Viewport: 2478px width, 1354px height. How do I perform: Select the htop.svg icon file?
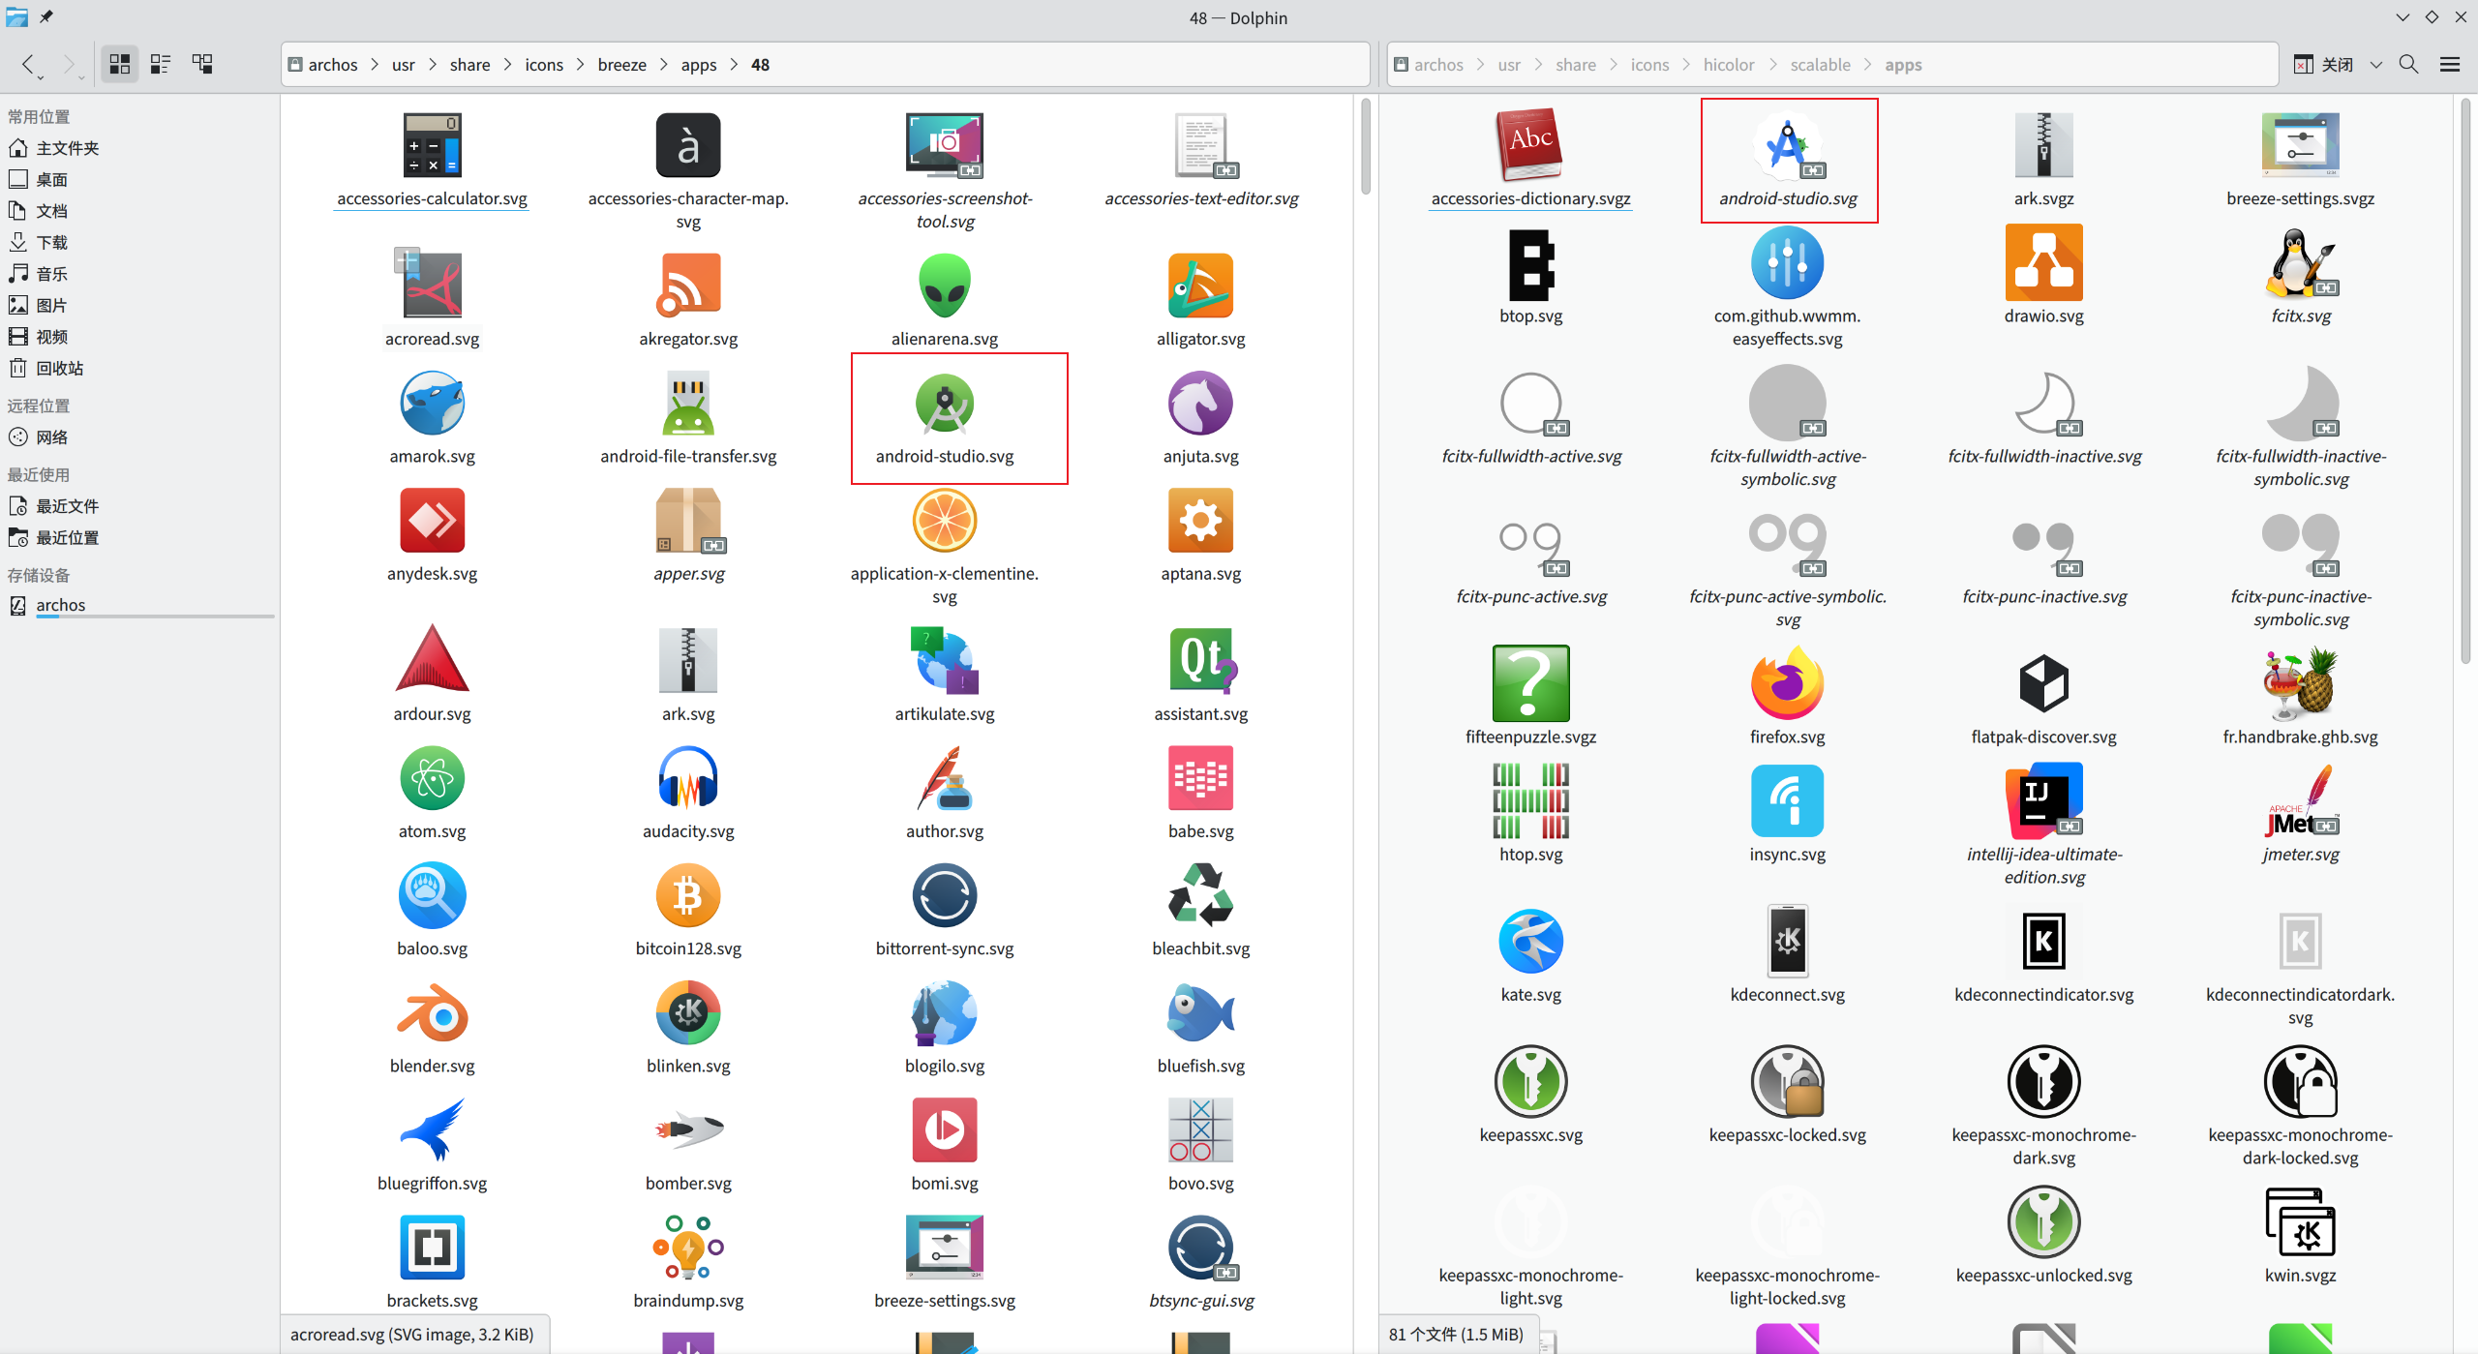(1530, 802)
